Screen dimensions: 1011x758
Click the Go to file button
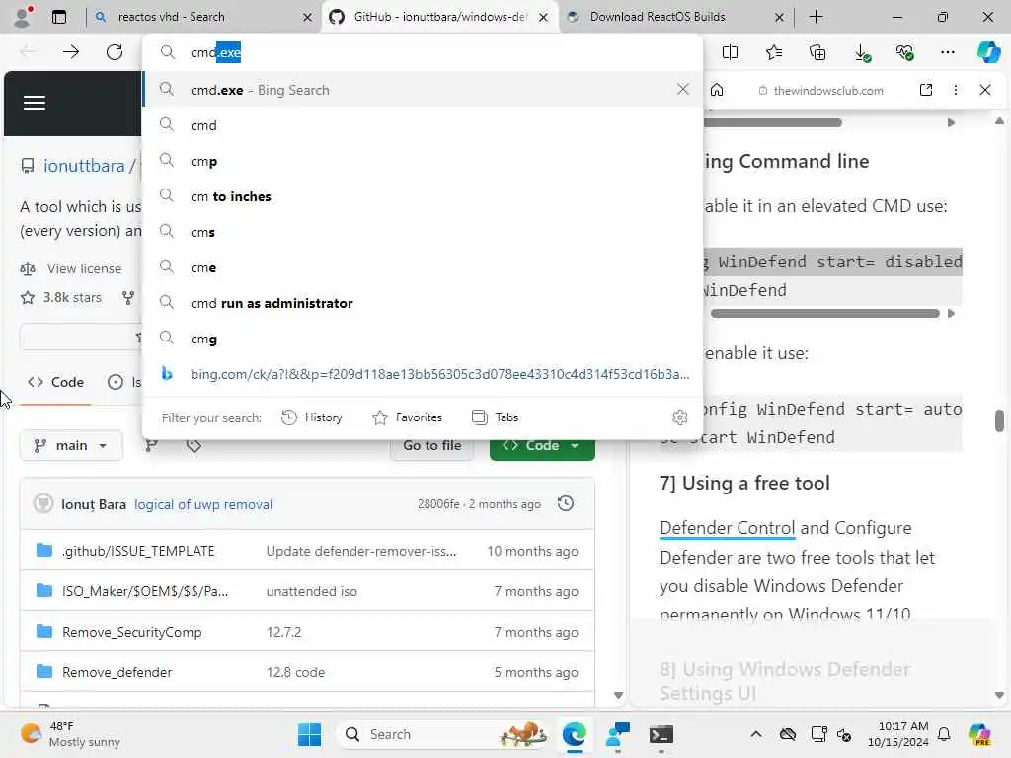pos(432,445)
